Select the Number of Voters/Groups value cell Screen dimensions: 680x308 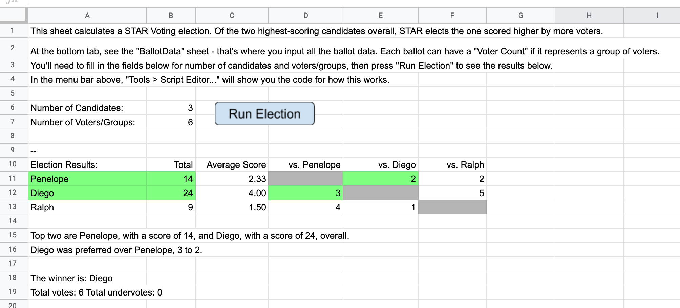click(171, 122)
